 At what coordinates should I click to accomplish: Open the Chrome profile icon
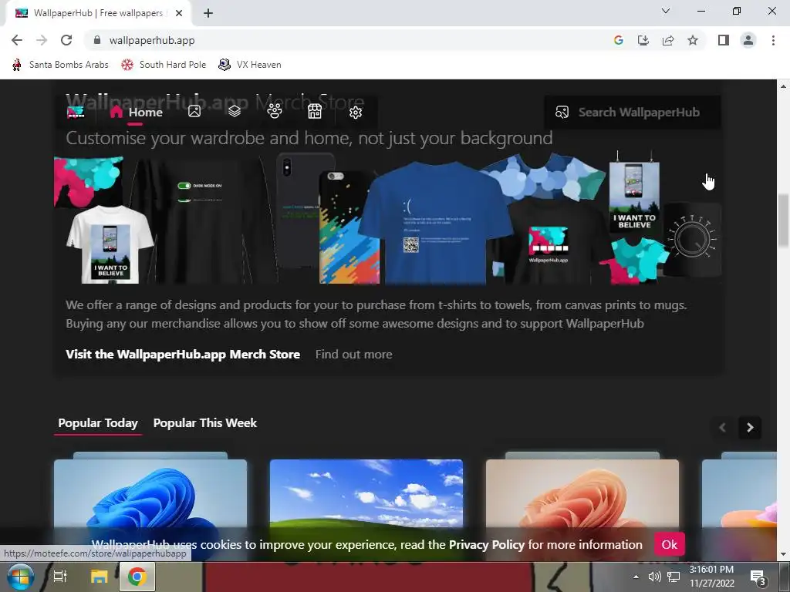[748, 40]
